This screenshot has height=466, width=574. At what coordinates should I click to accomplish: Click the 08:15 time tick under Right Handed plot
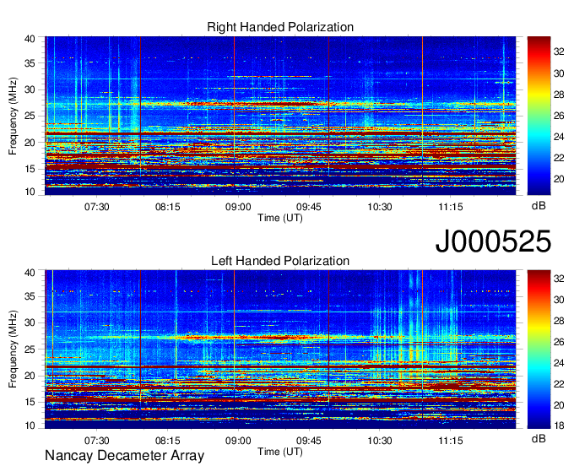click(168, 207)
